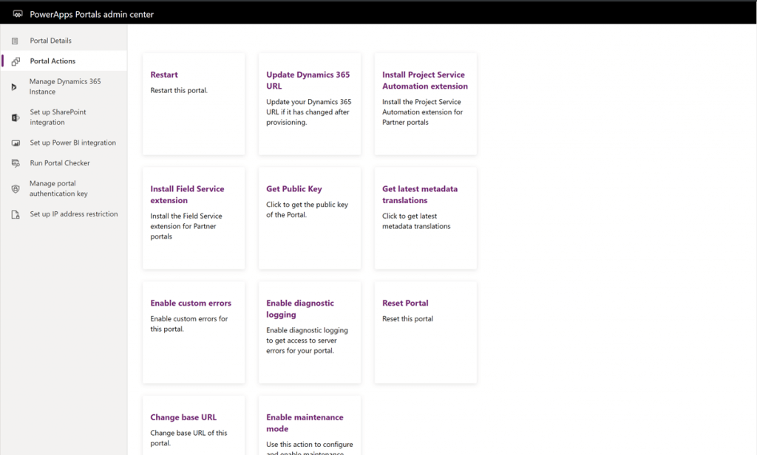The width and height of the screenshot is (757, 455).
Task: Click the Portal Actions sidebar icon
Action: point(15,61)
